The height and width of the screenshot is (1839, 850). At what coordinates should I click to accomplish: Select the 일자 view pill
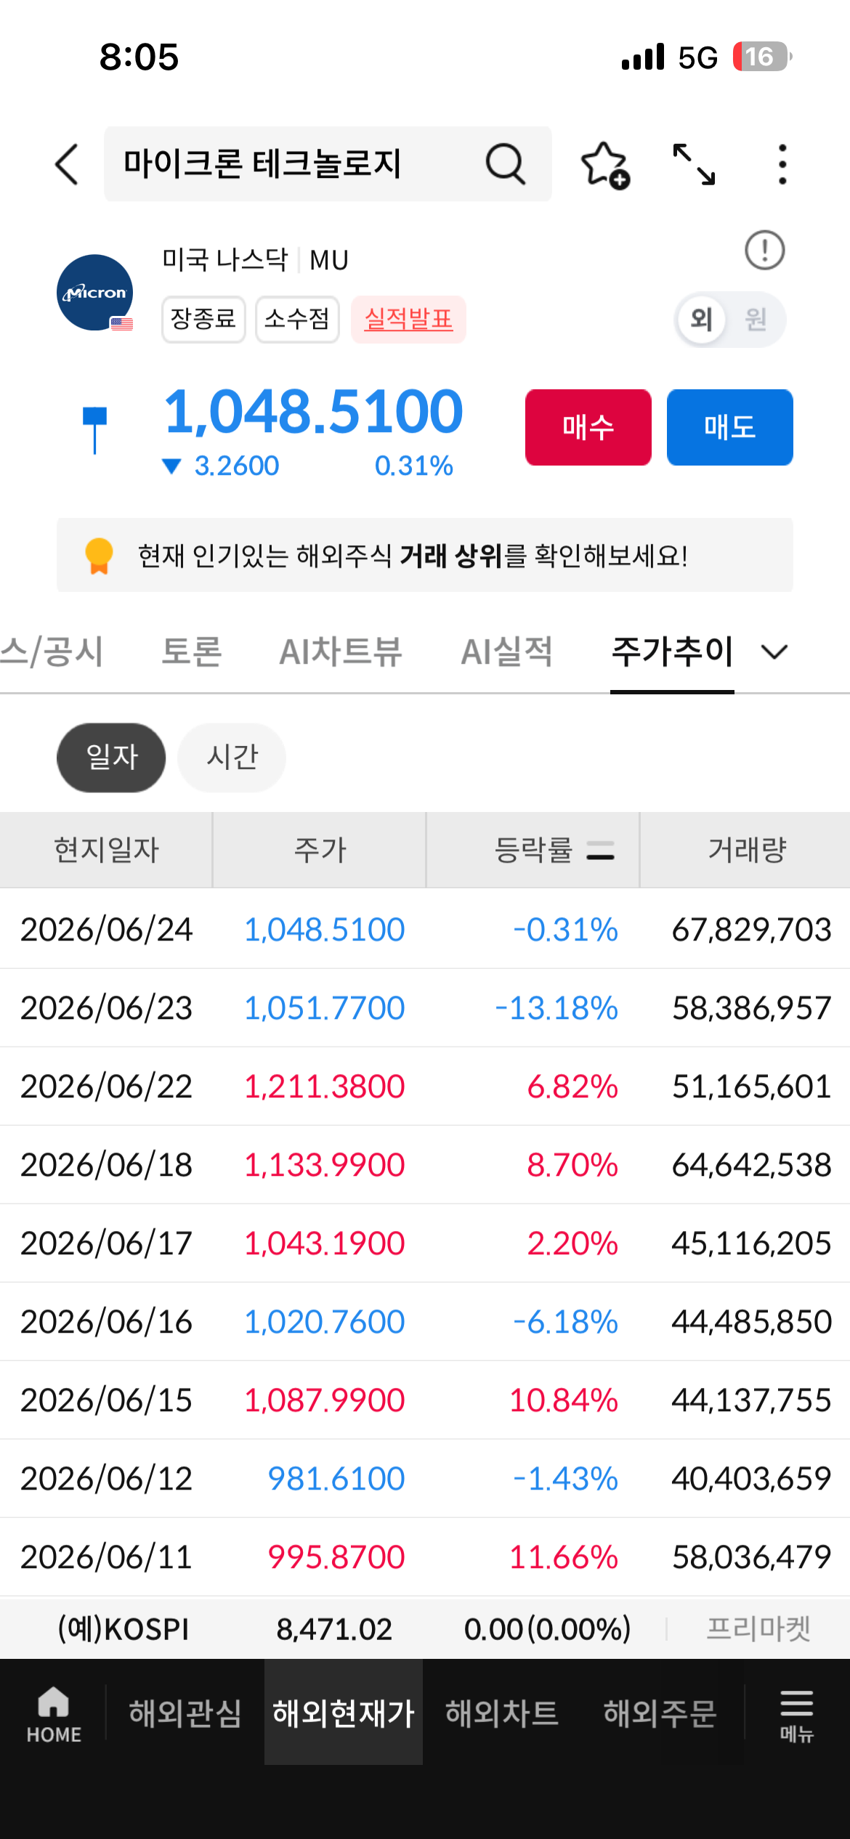pos(111,757)
